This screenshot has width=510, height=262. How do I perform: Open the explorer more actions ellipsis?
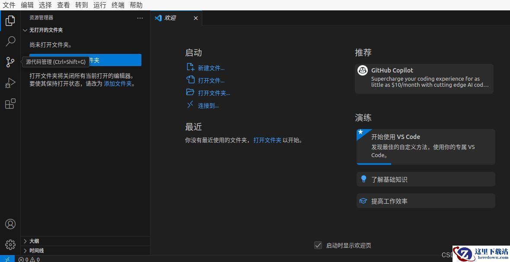pyautogui.click(x=140, y=18)
